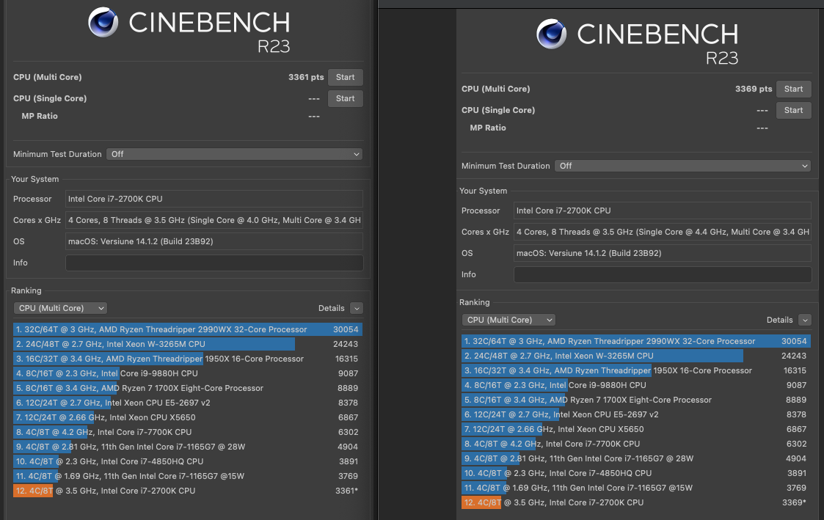The height and width of the screenshot is (520, 824).
Task: Open Minimum Test Duration dropdown in right window
Action: tap(682, 166)
